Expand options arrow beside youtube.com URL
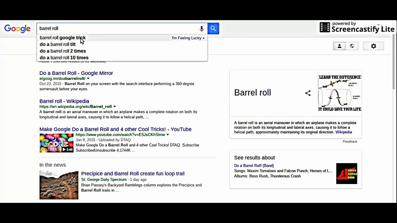This screenshot has width=397, height=223. pos(167,135)
